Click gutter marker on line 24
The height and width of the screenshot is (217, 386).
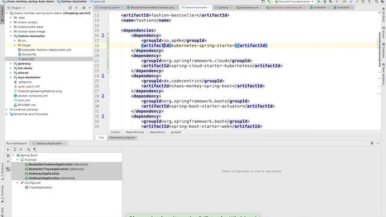tap(103, 76)
